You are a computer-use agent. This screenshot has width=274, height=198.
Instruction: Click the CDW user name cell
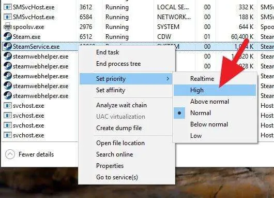point(164,37)
